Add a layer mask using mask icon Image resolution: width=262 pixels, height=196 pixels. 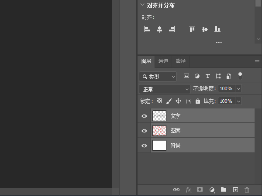click(x=200, y=190)
